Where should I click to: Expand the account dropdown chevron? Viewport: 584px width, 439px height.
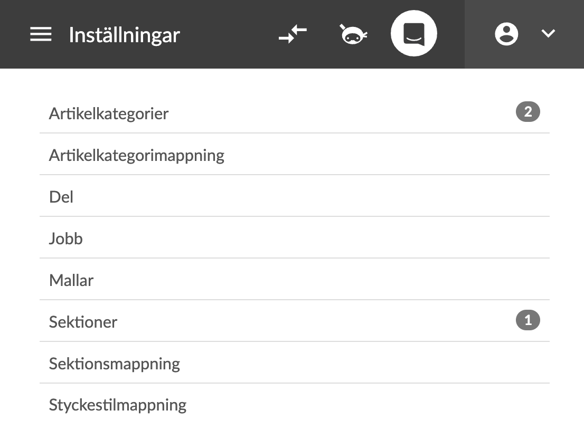click(548, 34)
